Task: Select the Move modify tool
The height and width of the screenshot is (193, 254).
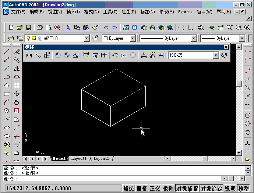Action: pos(17,94)
